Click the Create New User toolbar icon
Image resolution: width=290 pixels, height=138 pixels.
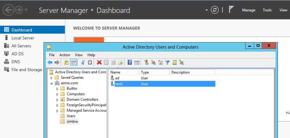[x=146, y=63]
